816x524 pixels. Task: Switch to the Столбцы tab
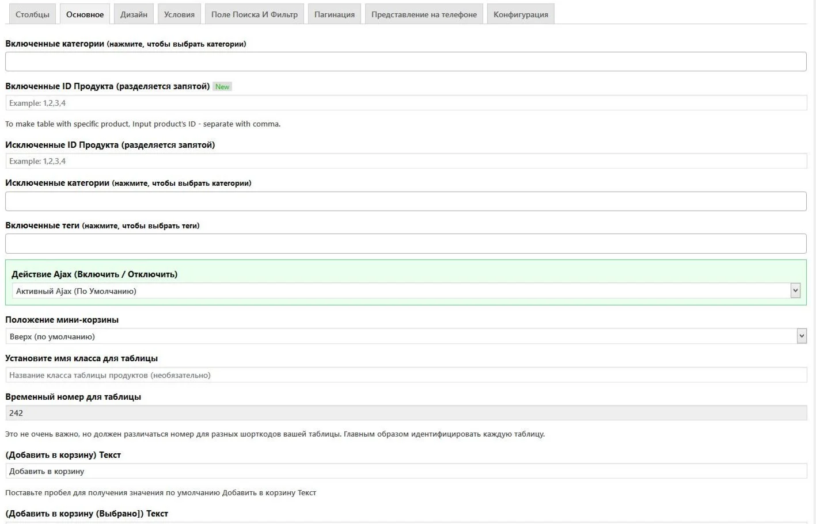[32, 14]
